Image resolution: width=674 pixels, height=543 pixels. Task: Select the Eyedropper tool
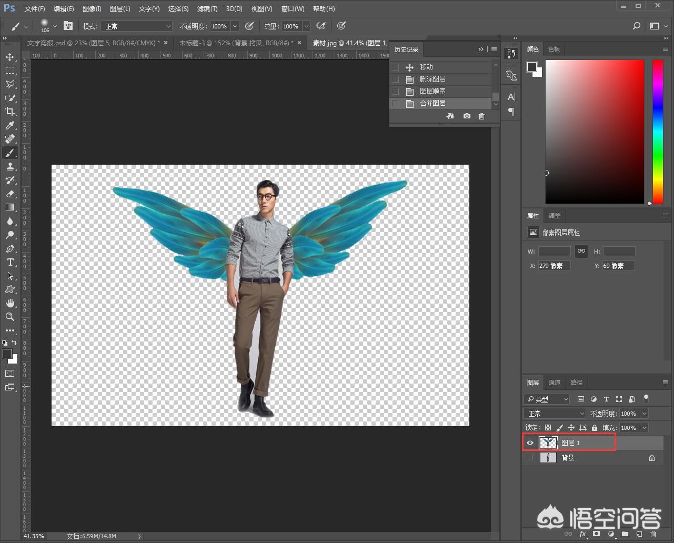(9, 125)
